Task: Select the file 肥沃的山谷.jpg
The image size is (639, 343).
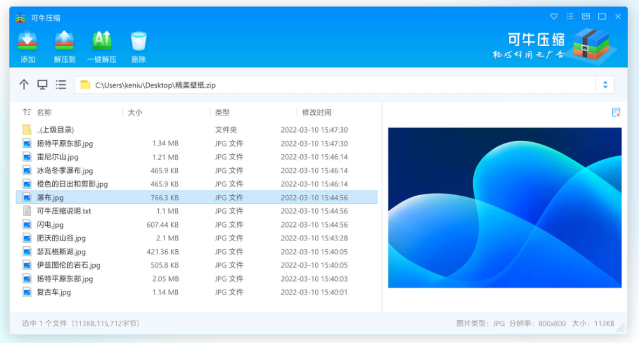Action: pos(196,238)
